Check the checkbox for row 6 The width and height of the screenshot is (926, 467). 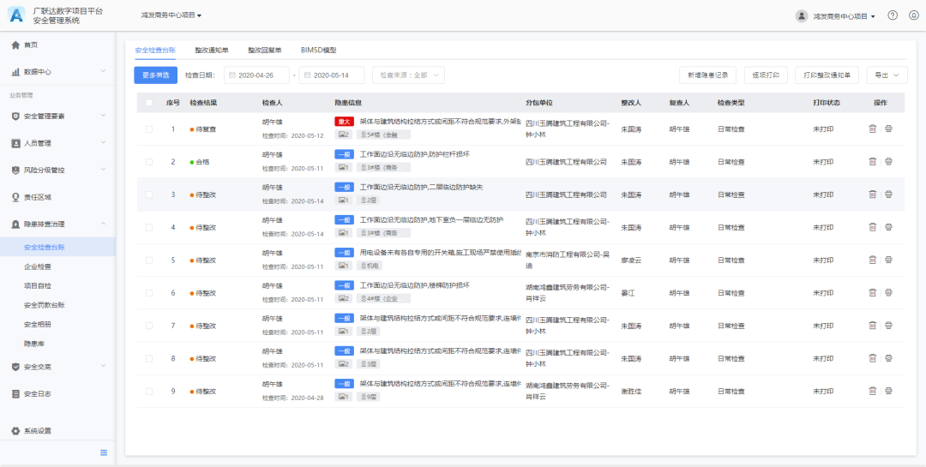tap(149, 293)
